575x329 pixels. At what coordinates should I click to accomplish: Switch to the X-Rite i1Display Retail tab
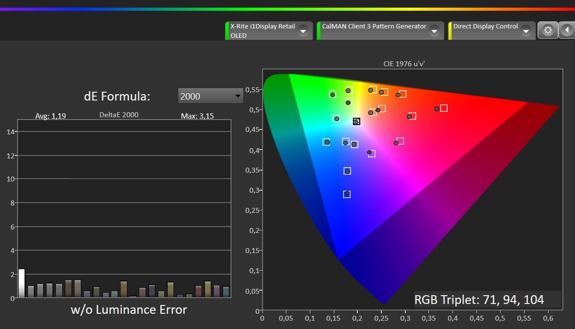pyautogui.click(x=263, y=30)
